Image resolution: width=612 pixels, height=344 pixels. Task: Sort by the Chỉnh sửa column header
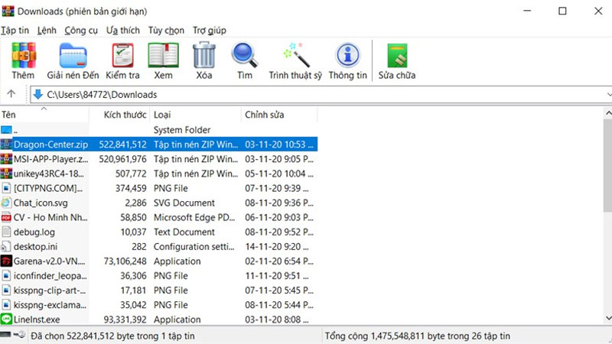[279, 114]
